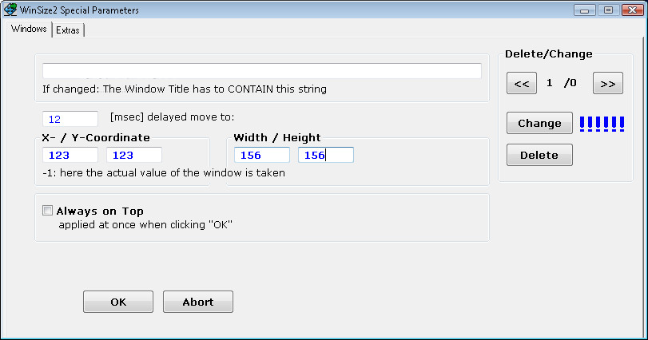Click the blue exclamation marks indicator

(602, 124)
